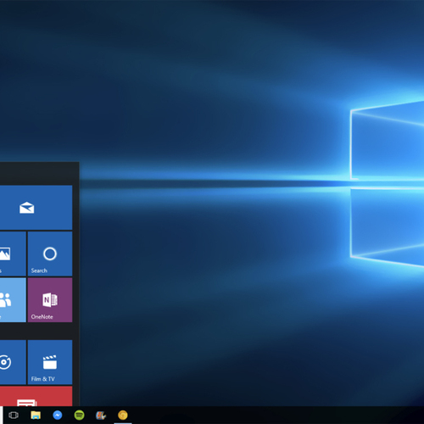The width and height of the screenshot is (424, 424).
Task: Open File Explorer from the taskbar
Action: [x=36, y=416]
